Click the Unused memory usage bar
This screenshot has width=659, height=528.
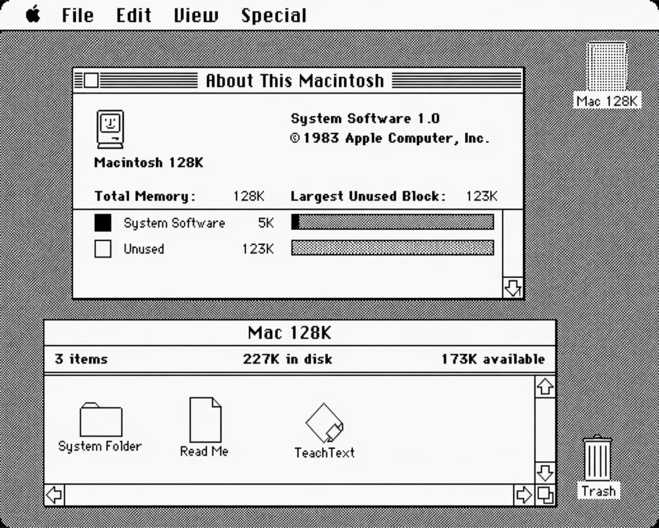[x=391, y=248]
